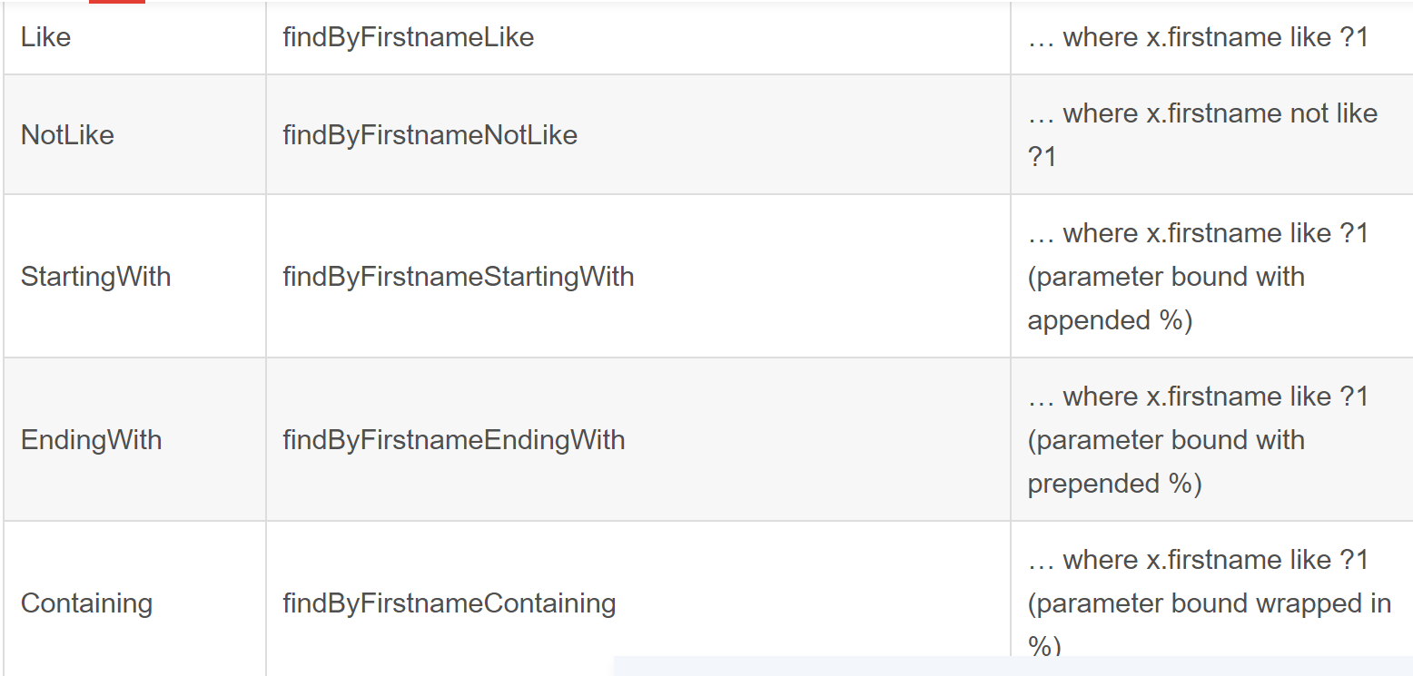This screenshot has height=676, width=1413.
Task: Click findByFirstnameEndingWith method name
Action: [453, 440]
